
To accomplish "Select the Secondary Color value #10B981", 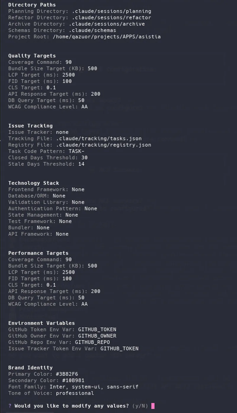I will pyautogui.click(x=73, y=380).
